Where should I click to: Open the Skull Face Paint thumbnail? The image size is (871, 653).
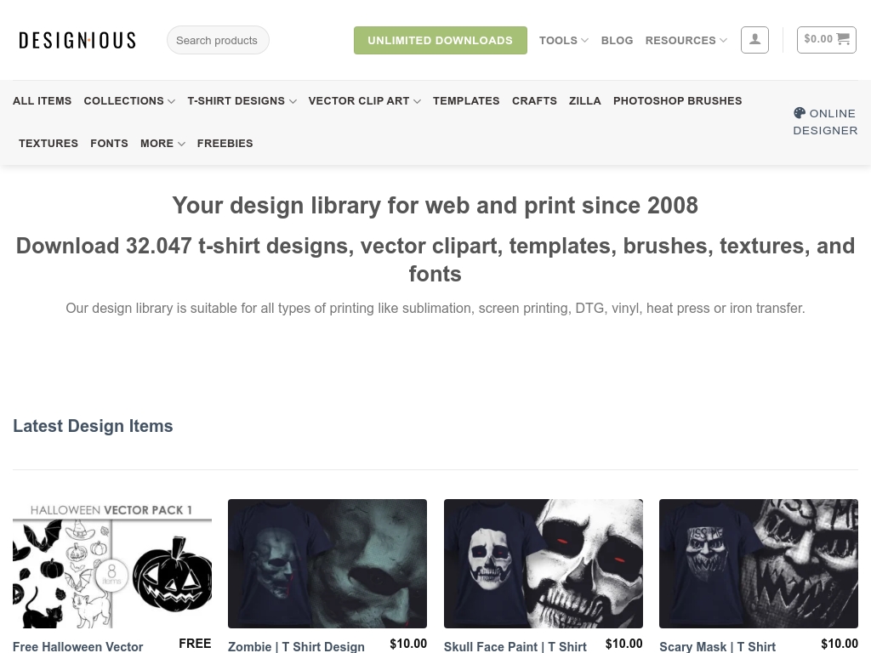tap(544, 564)
